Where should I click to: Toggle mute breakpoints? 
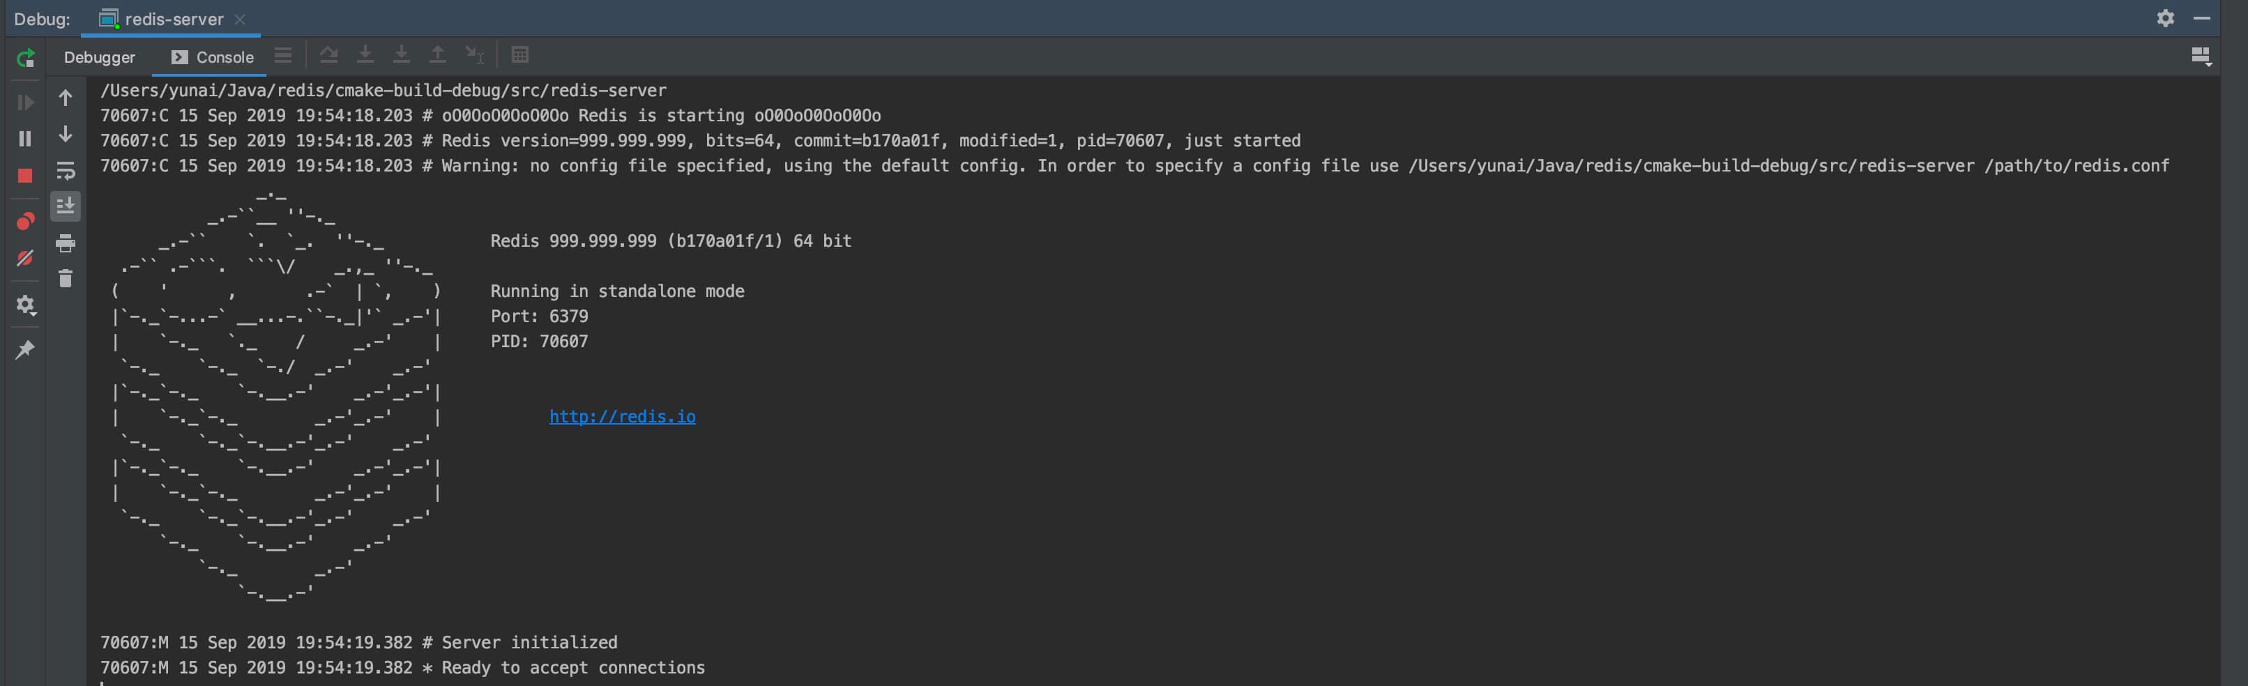click(25, 259)
